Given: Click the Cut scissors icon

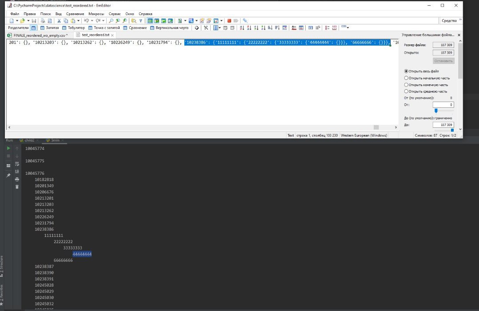Looking at the screenshot, I should (x=59, y=21).
